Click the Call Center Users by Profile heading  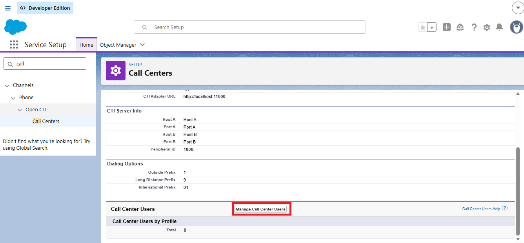pyautogui.click(x=144, y=221)
